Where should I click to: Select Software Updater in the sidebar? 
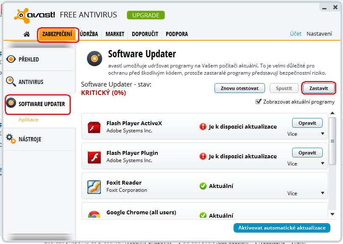point(38,104)
